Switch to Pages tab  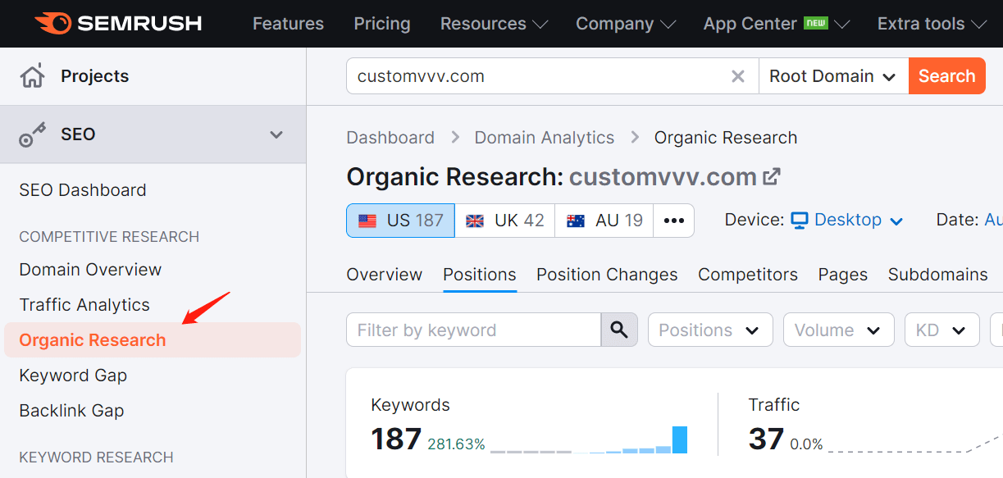click(x=843, y=275)
